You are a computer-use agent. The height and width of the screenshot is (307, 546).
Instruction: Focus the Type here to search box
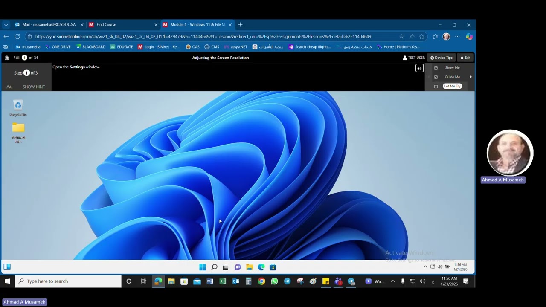(68, 281)
